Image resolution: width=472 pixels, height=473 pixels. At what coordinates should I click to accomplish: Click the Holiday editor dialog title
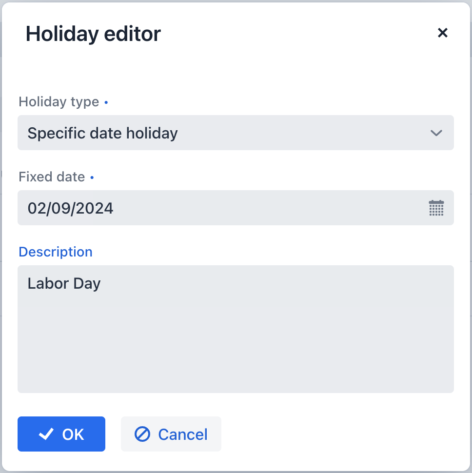(x=93, y=34)
